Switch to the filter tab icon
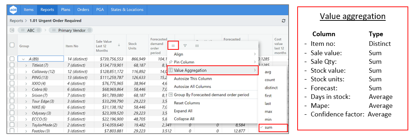Screen dimensions: 419x139 (x=185, y=46)
